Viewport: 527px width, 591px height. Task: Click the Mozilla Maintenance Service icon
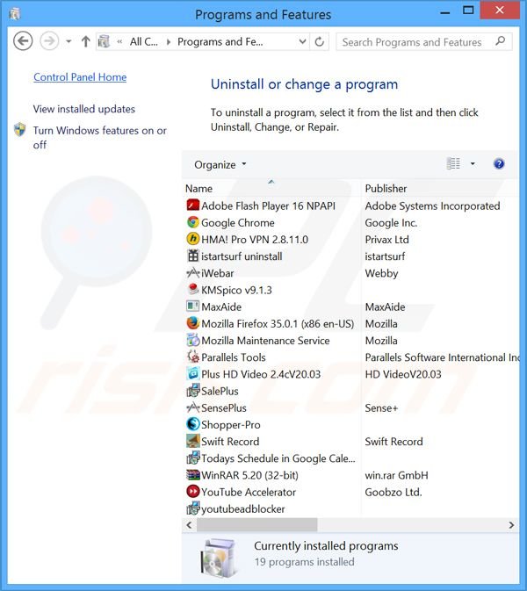point(192,340)
